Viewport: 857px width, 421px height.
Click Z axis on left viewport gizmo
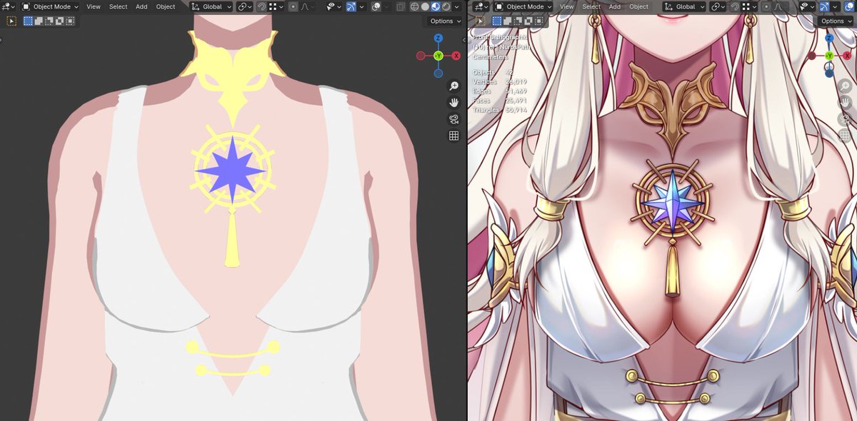pos(438,39)
